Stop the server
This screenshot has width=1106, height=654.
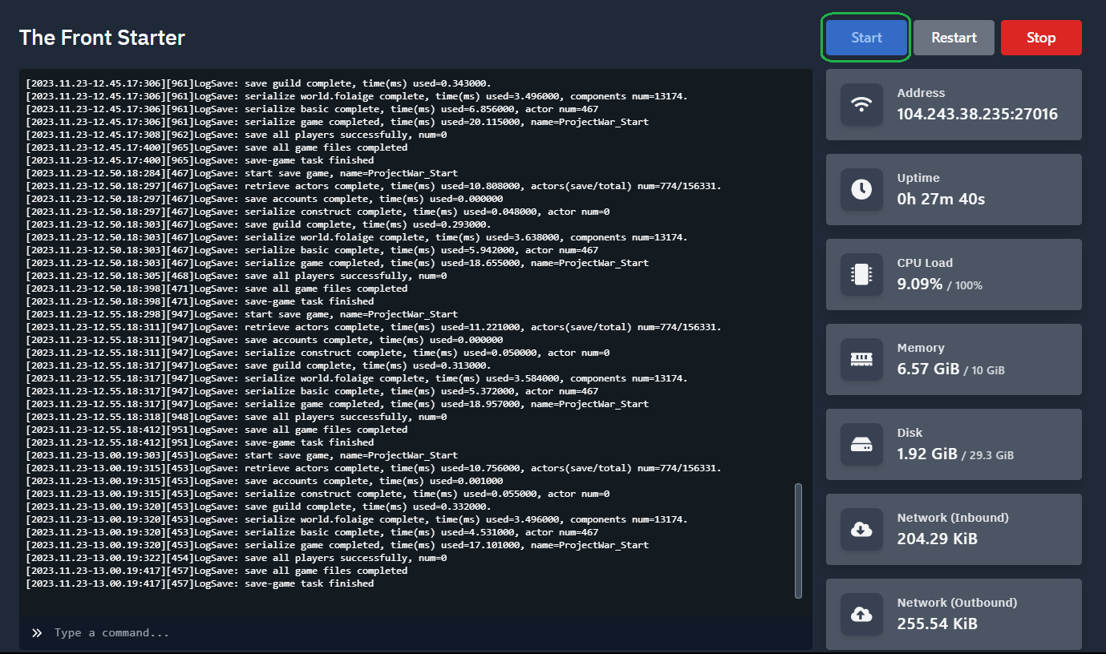[x=1040, y=37]
